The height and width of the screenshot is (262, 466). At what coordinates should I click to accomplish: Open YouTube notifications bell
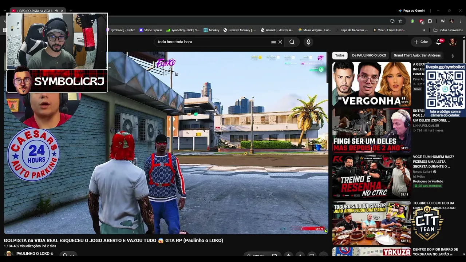pos(439,42)
